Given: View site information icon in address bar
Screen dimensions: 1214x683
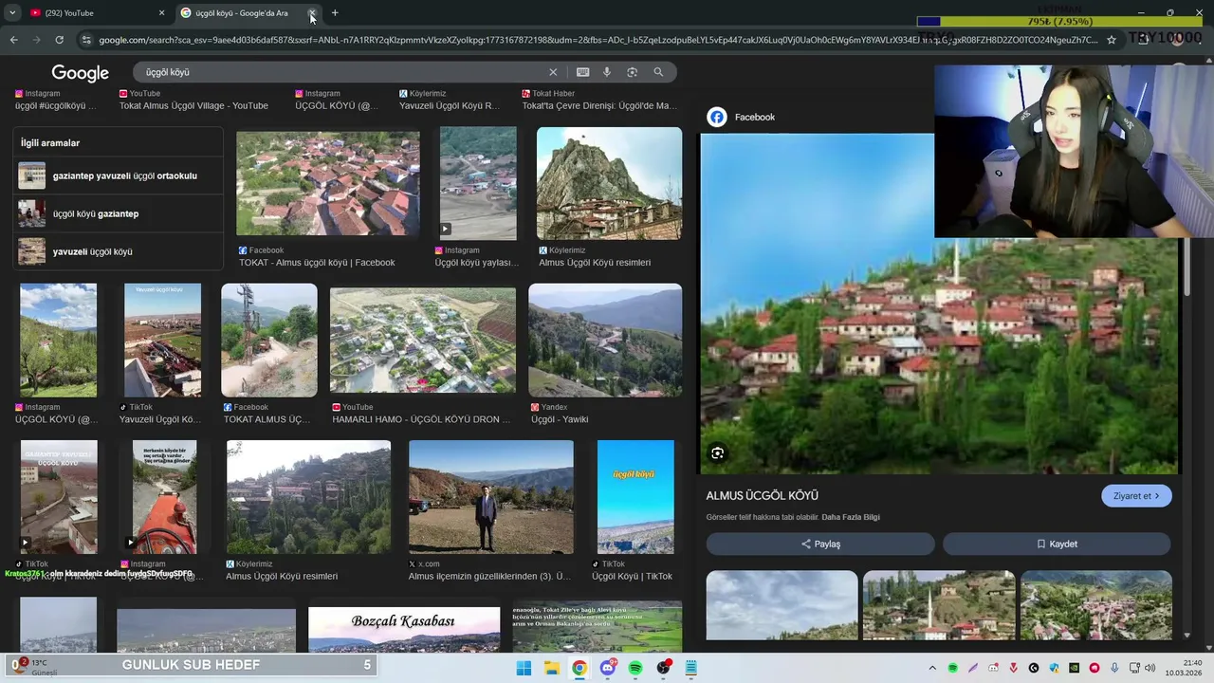Looking at the screenshot, I should [x=86, y=40].
